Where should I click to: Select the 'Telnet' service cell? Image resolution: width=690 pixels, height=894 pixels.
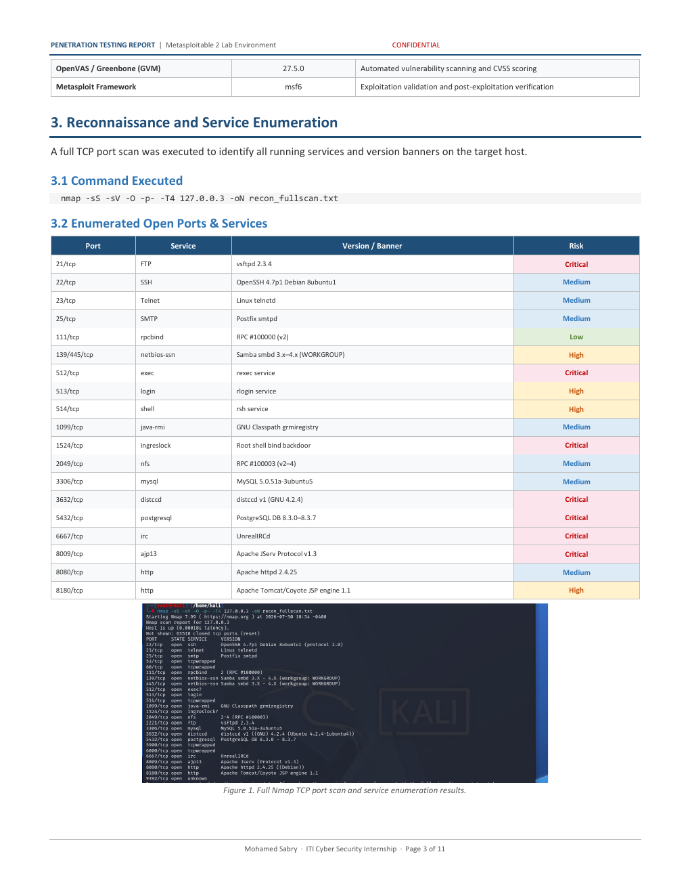(183, 301)
